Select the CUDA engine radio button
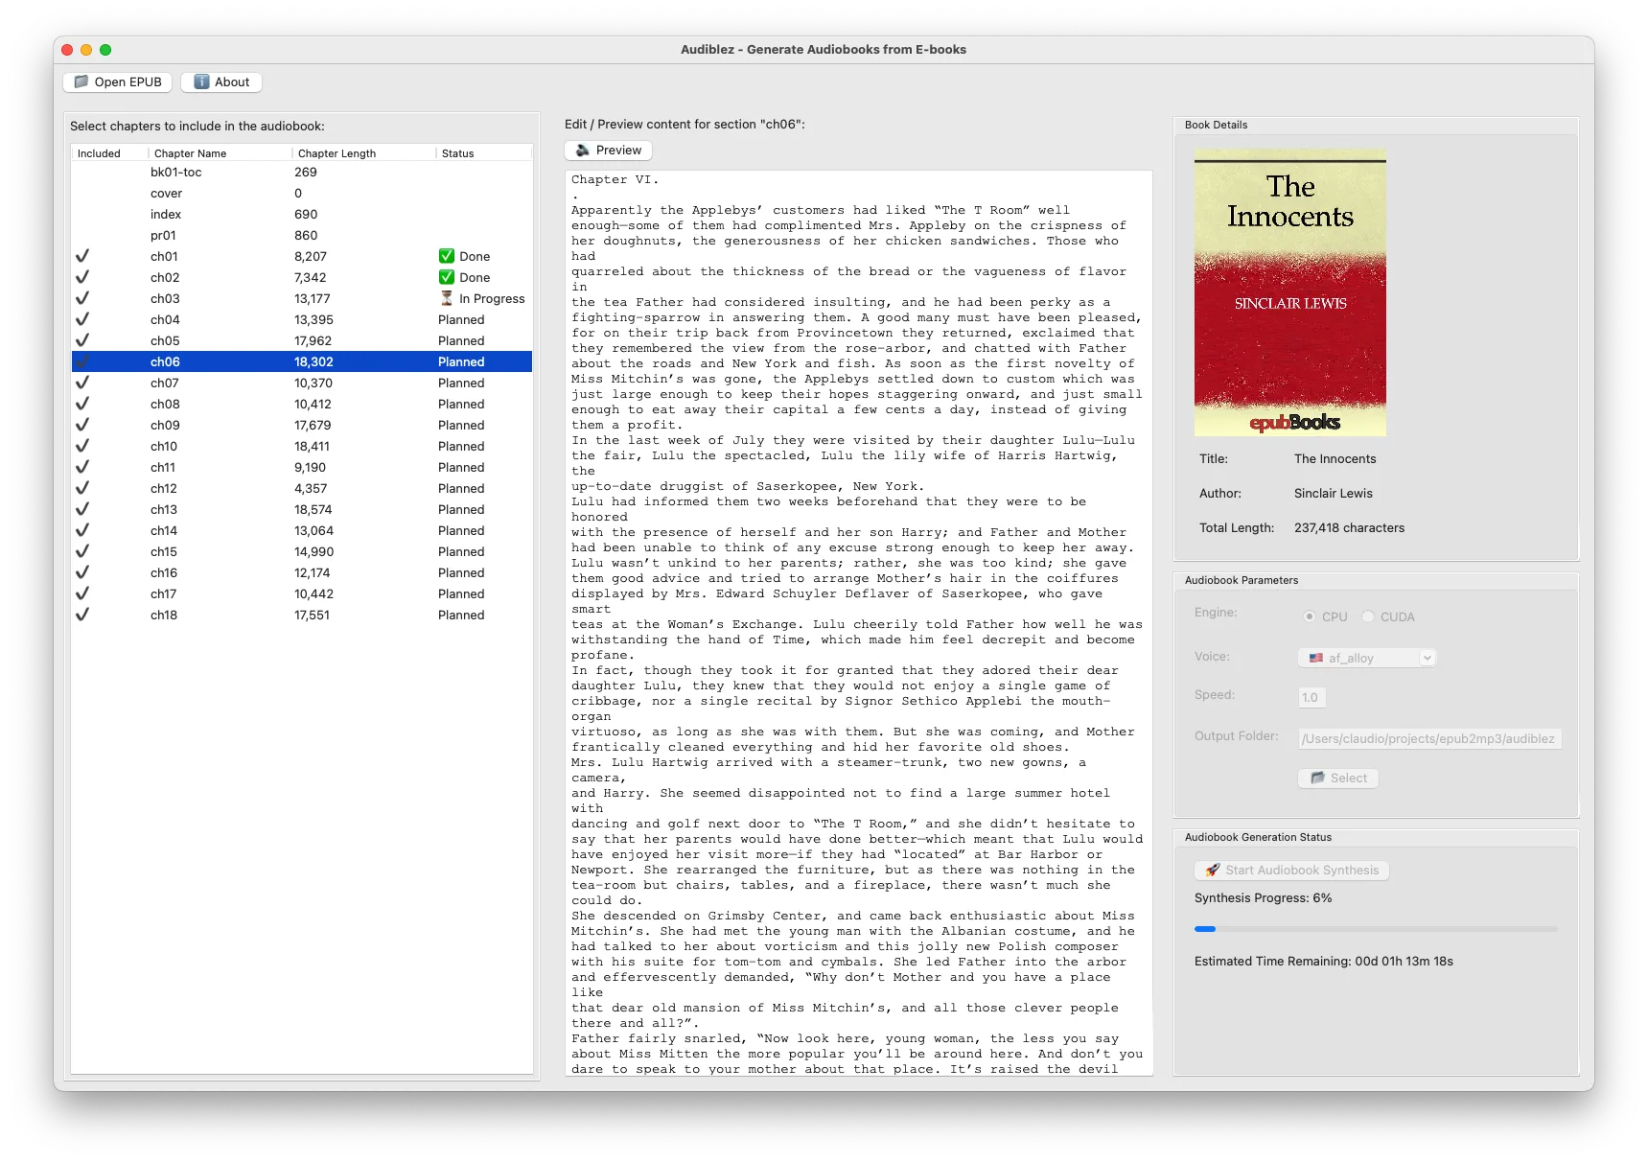Viewport: 1648px width, 1162px height. coord(1368,616)
